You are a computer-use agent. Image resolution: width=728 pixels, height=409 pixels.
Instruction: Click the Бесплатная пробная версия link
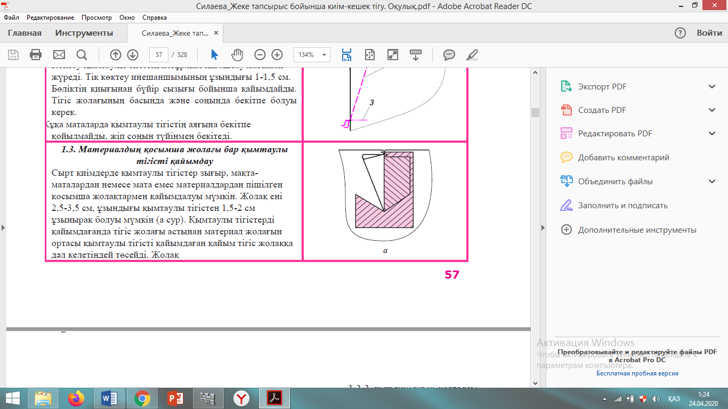(637, 373)
